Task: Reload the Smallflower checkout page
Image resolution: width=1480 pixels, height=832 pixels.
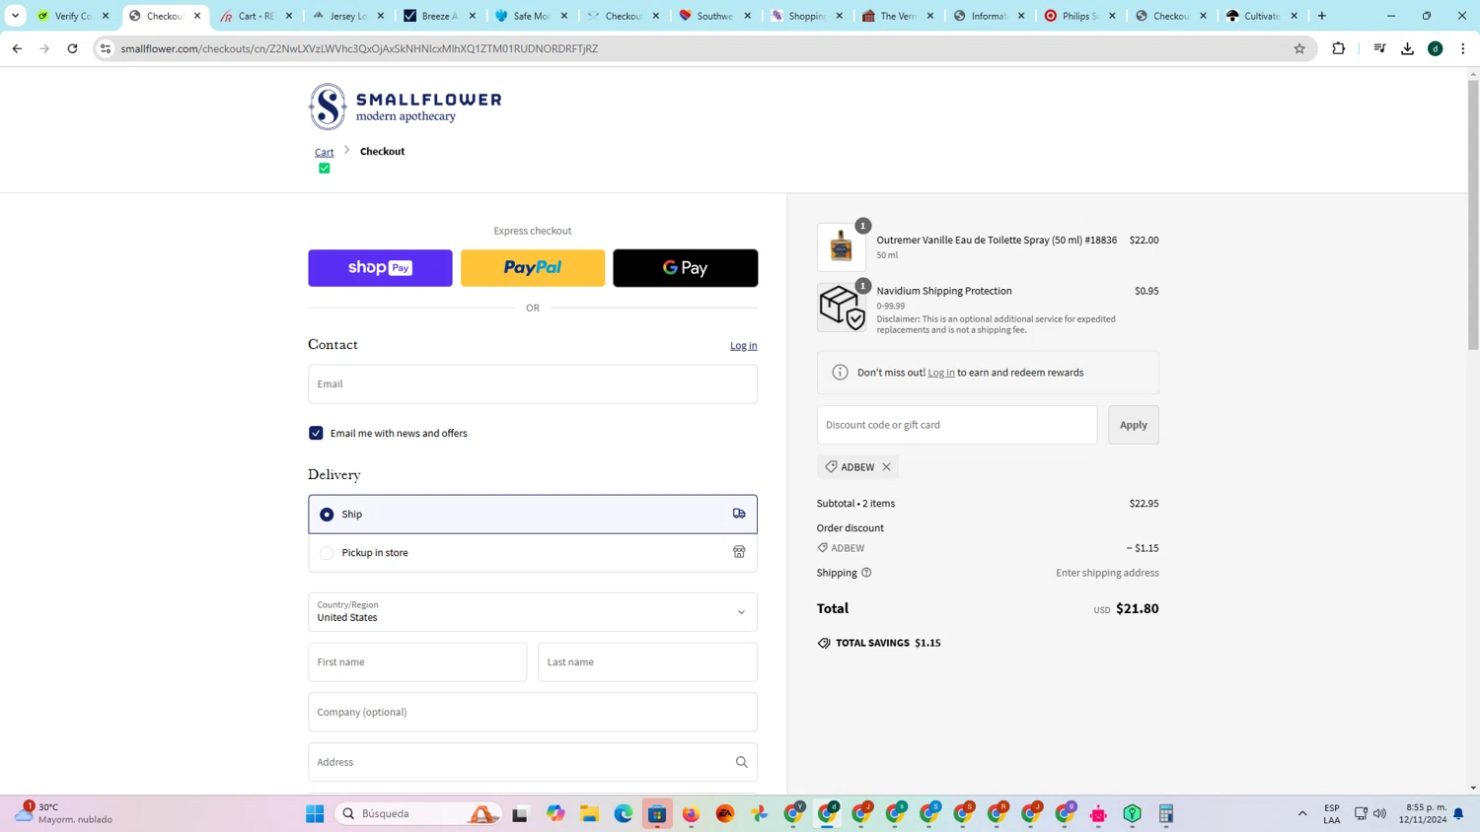Action: pyautogui.click(x=72, y=48)
